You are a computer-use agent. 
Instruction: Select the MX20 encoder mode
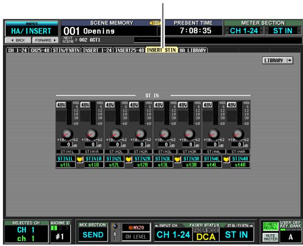pyautogui.click(x=136, y=228)
